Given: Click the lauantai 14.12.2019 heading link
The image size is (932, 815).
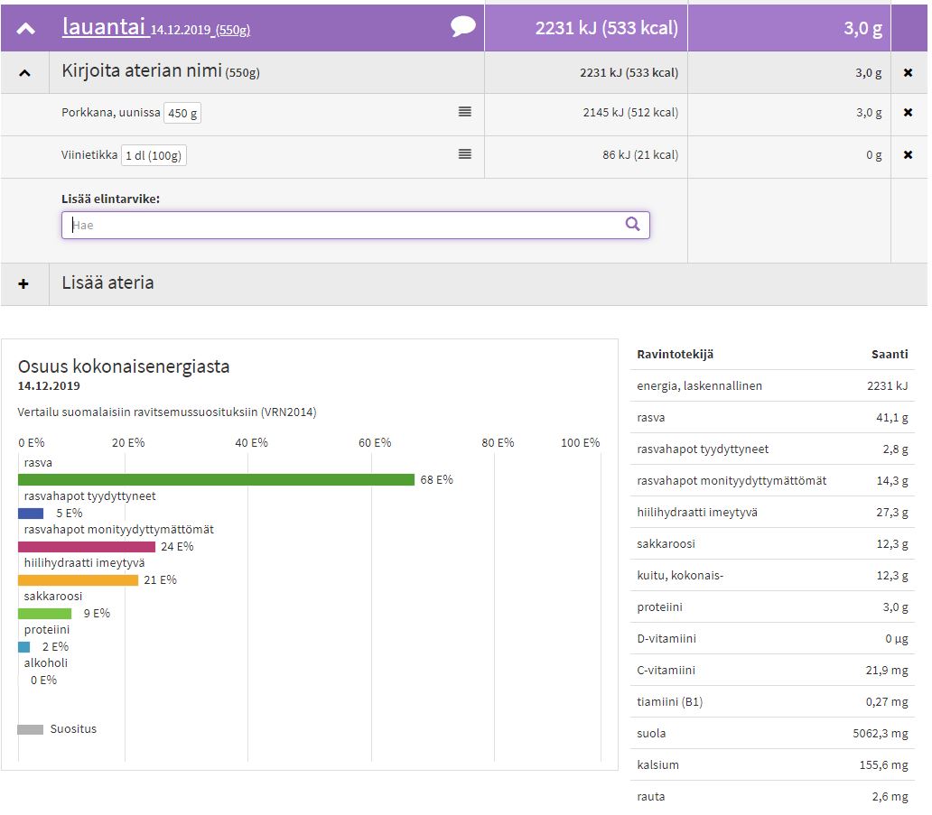Looking at the screenshot, I should pyautogui.click(x=155, y=28).
